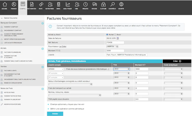The width and height of the screenshot is (192, 116).
Task: Click the TVA payée sous douane amount field
Action: click(142, 99)
